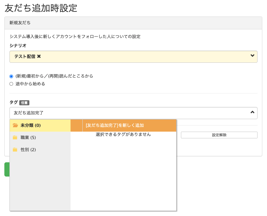Click the 性別 folder icon
Screen dimensions: 267x216
15,150
